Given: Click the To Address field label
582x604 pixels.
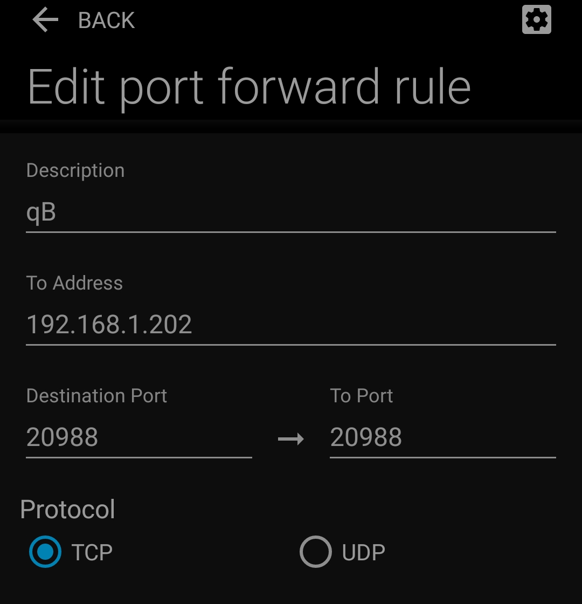Looking at the screenshot, I should click(74, 283).
